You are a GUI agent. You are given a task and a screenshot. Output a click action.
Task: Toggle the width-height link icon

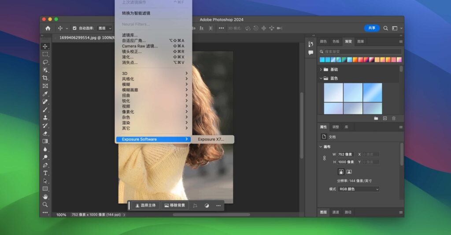click(x=324, y=158)
